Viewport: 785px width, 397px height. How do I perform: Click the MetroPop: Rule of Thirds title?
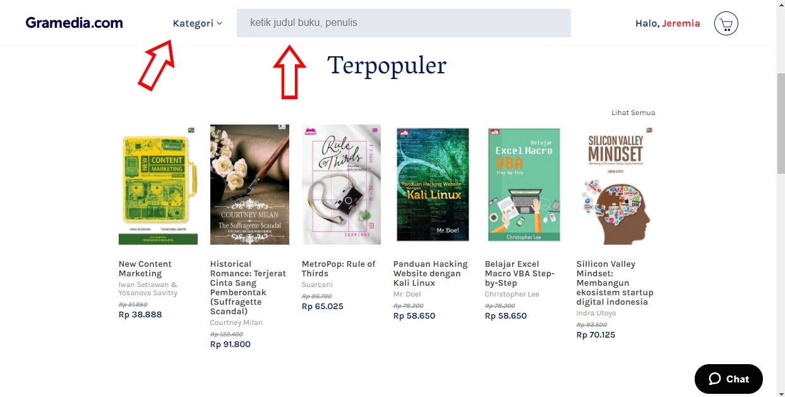[339, 269]
